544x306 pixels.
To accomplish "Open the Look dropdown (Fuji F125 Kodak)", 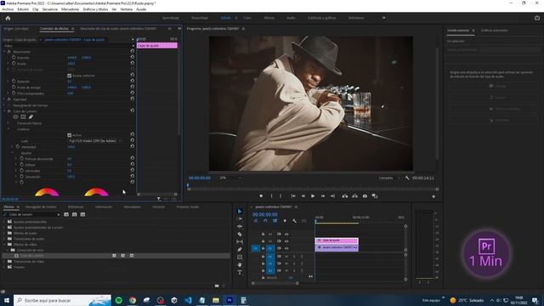I will (95, 141).
